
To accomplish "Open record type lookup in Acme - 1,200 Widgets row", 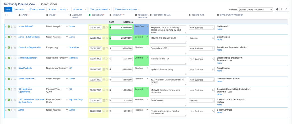I will pyautogui.click(x=213, y=38).
